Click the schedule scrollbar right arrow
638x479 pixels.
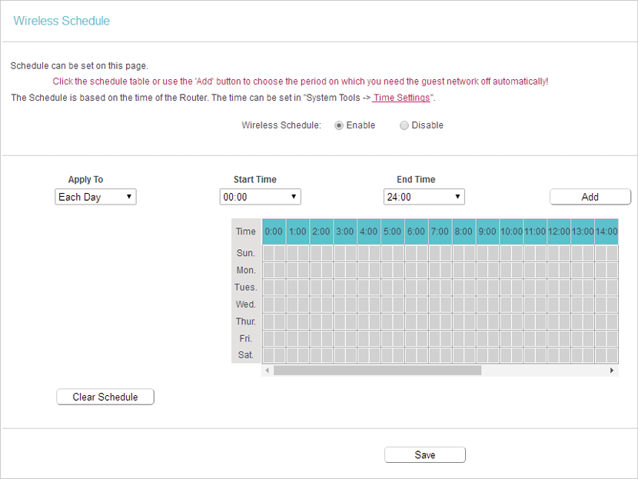pyautogui.click(x=612, y=371)
